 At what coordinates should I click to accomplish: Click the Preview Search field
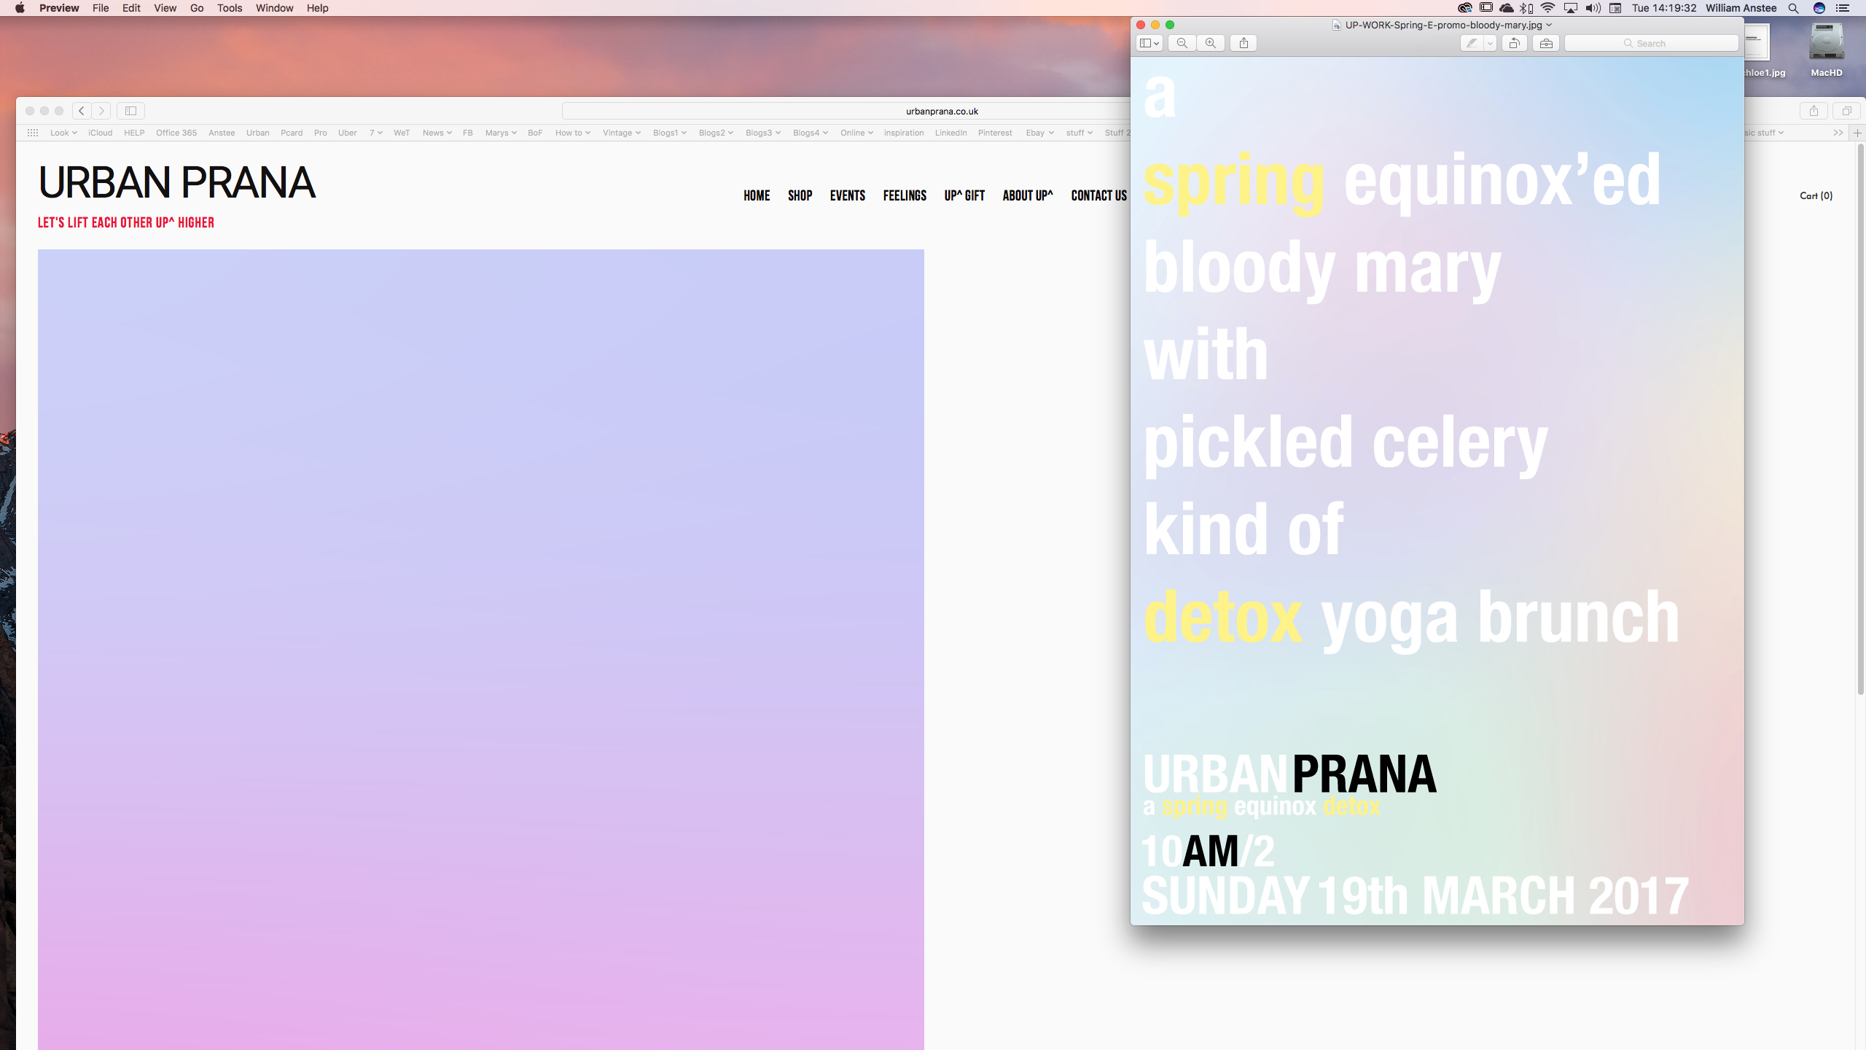[x=1651, y=43]
